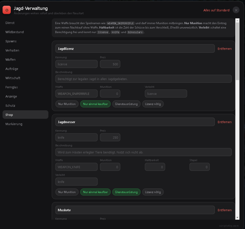Viewport: 245px width, 229px height.
Task: Select the Shop section
Action: (x=25, y=115)
